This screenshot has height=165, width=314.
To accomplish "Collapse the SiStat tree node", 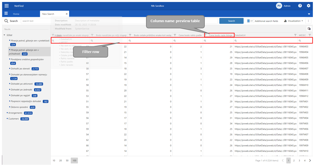I will point(4,35).
